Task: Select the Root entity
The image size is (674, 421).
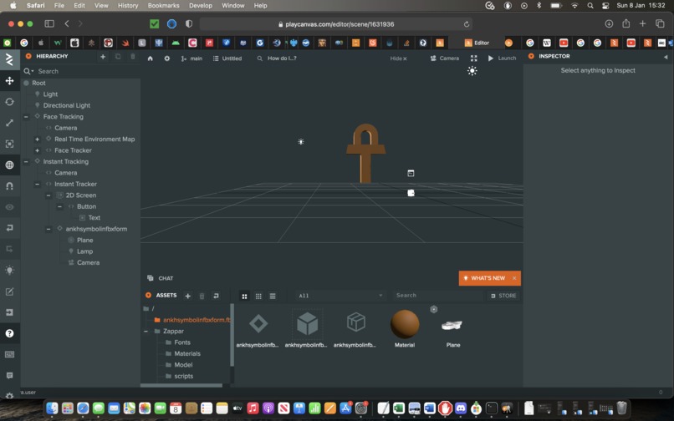Action: click(x=38, y=83)
